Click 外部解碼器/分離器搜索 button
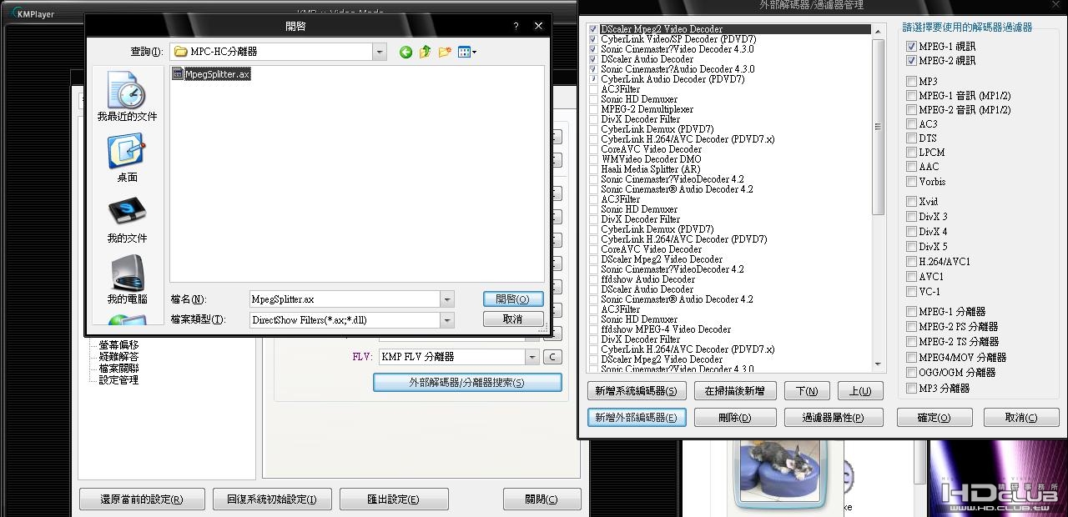The height and width of the screenshot is (517, 1068). tap(467, 383)
